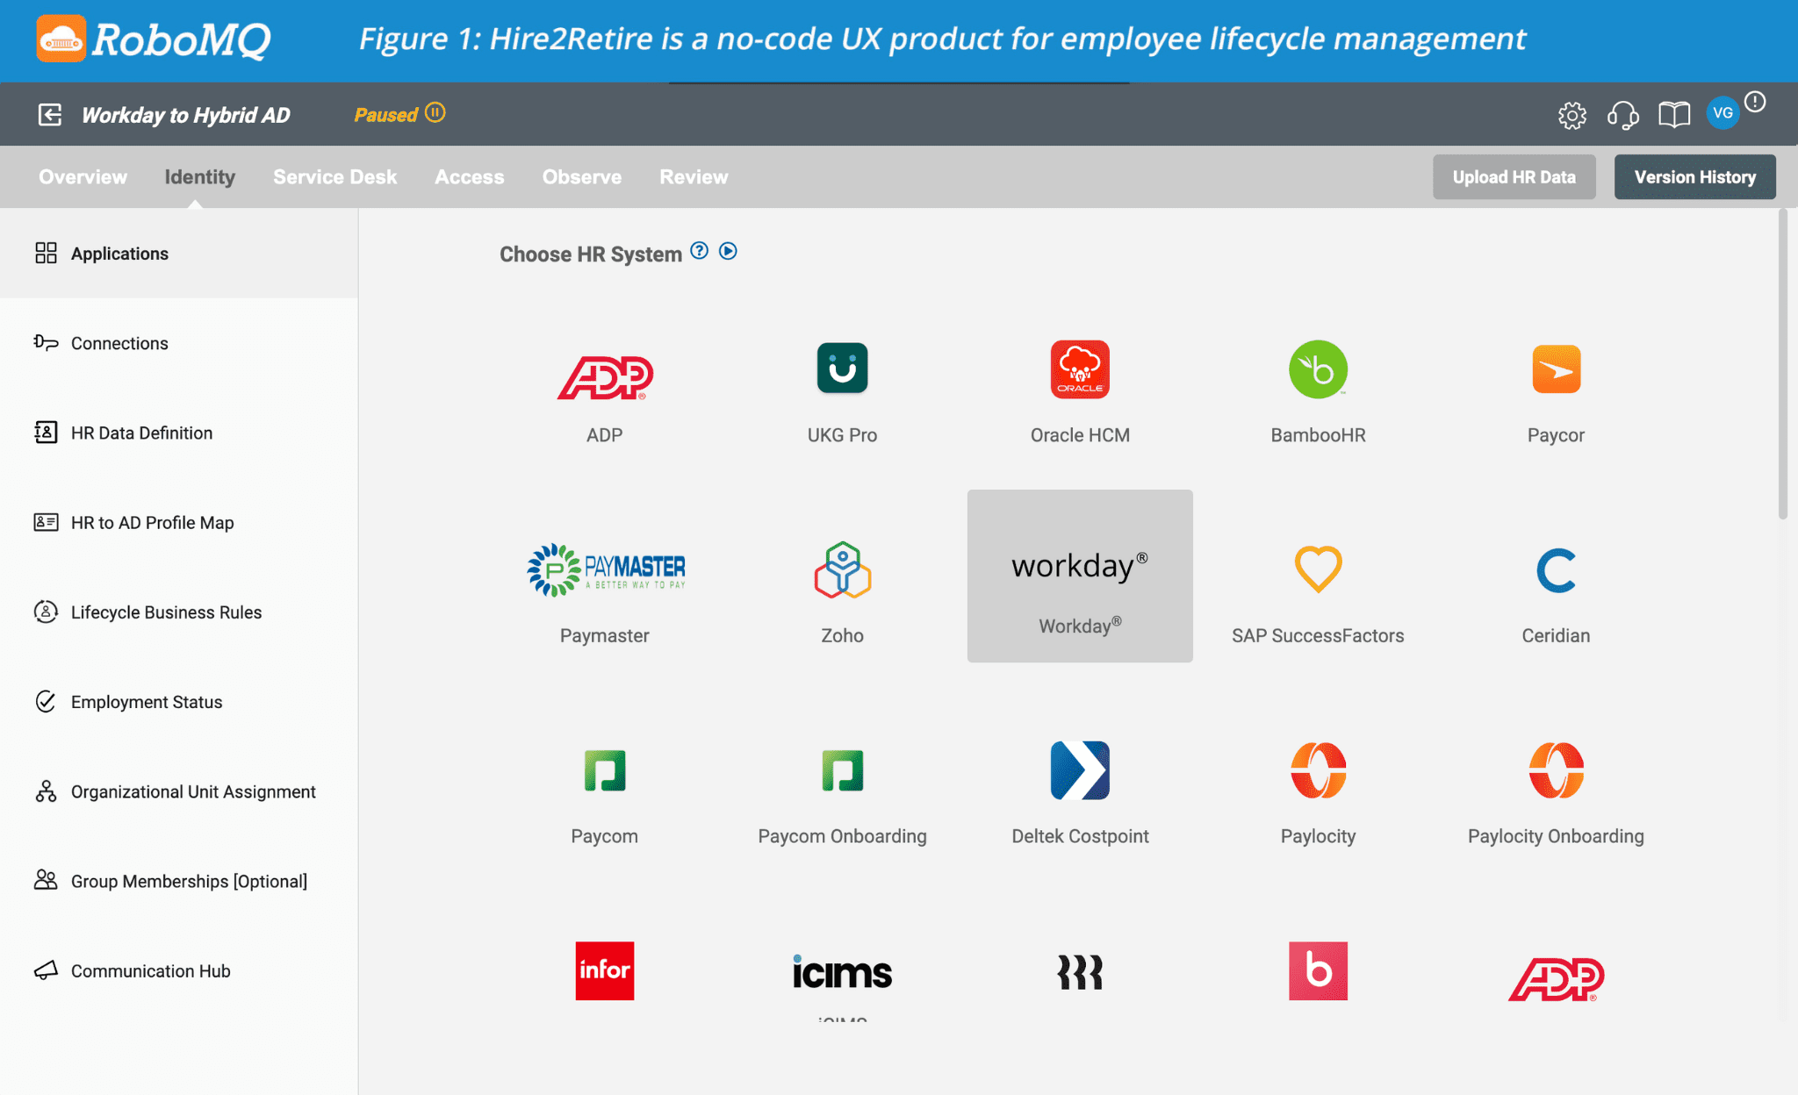1798x1095 pixels.
Task: Open the documentation book icon
Action: tap(1674, 115)
